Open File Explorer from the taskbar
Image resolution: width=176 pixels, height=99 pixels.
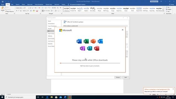pyautogui.click(x=52, y=97)
